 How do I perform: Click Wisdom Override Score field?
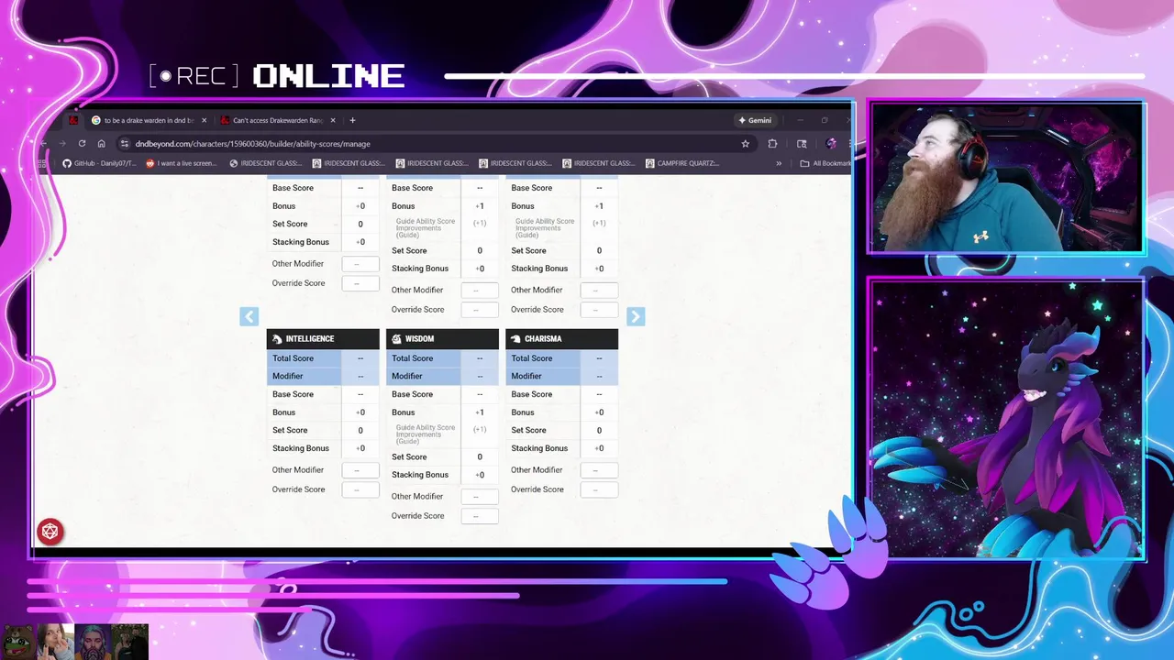(480, 516)
